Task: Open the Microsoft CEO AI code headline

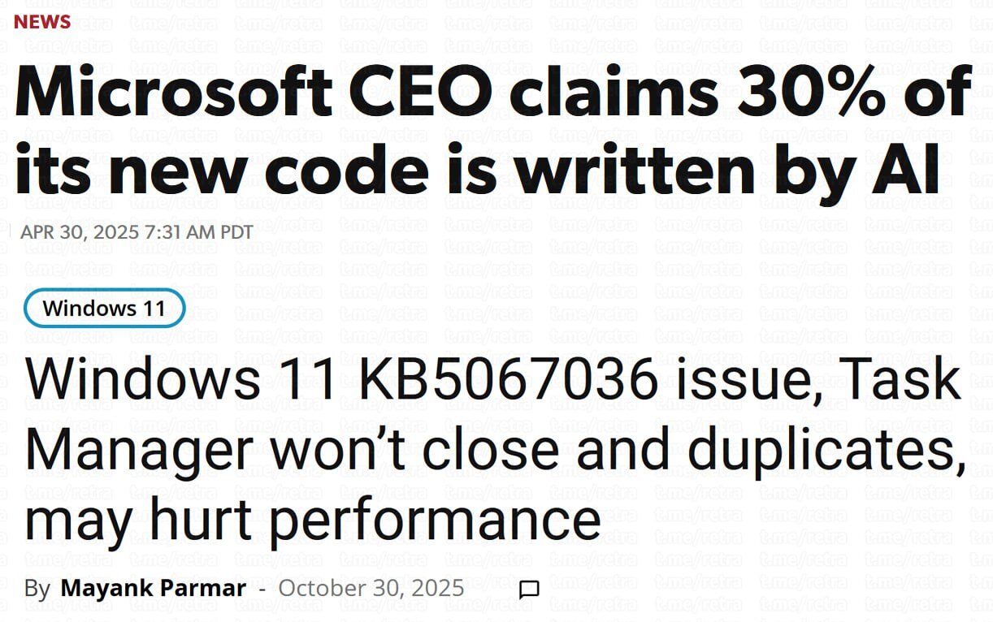Action: click(492, 130)
